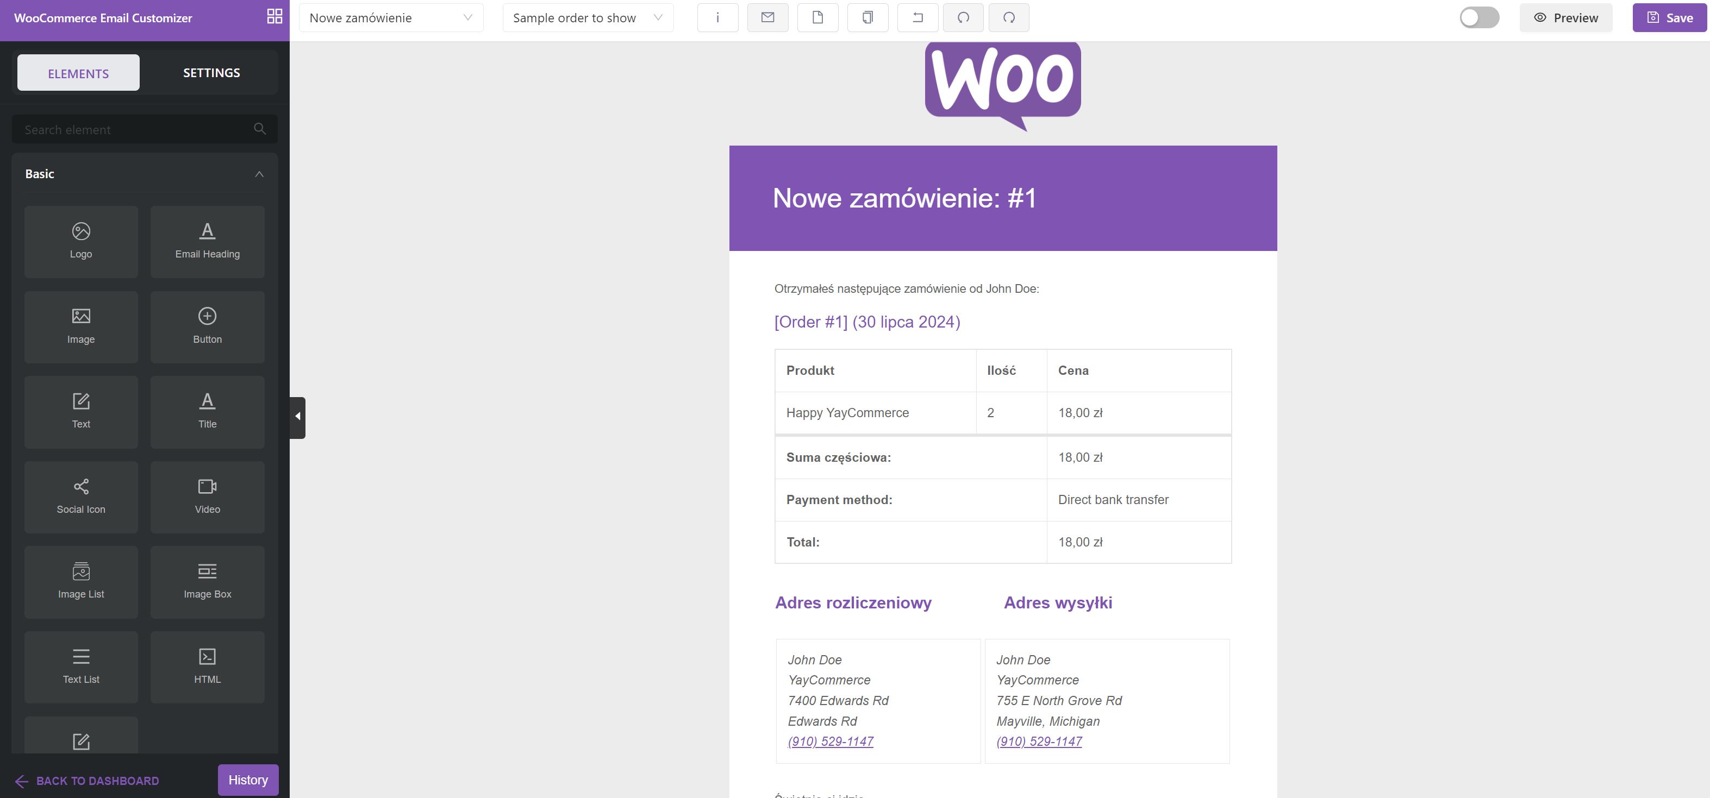Select the Title element
The height and width of the screenshot is (798, 1710).
coord(207,412)
